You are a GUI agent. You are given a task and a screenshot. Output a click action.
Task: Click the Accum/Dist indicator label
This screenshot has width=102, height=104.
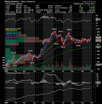(10, 88)
